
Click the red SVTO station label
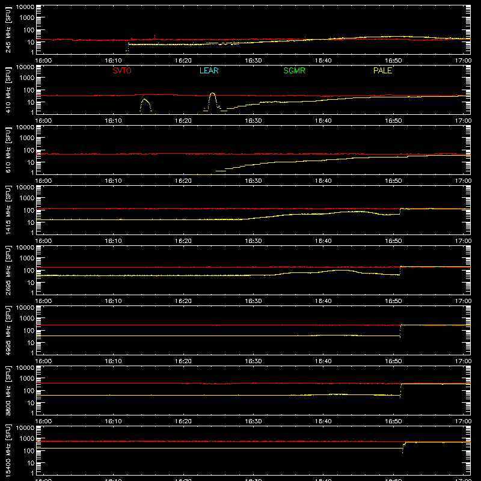(x=122, y=70)
